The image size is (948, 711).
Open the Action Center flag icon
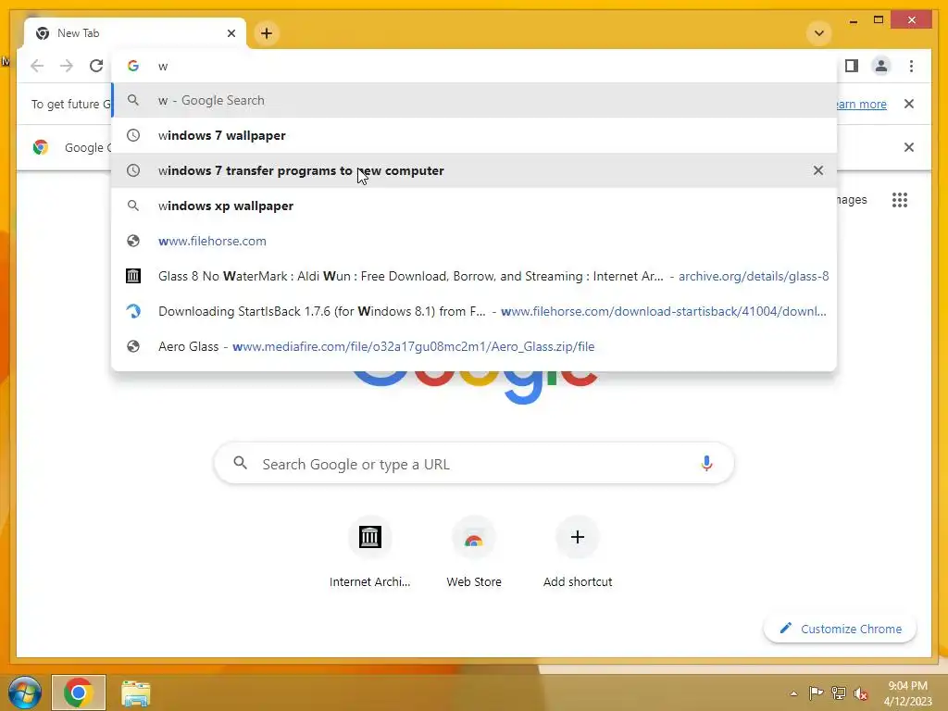817,693
